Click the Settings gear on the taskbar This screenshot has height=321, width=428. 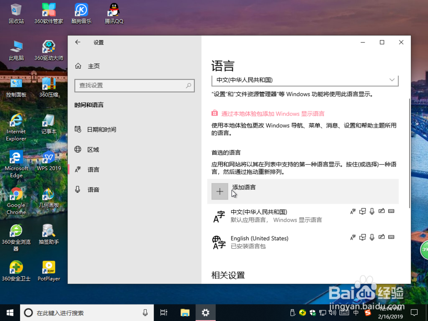click(205, 312)
